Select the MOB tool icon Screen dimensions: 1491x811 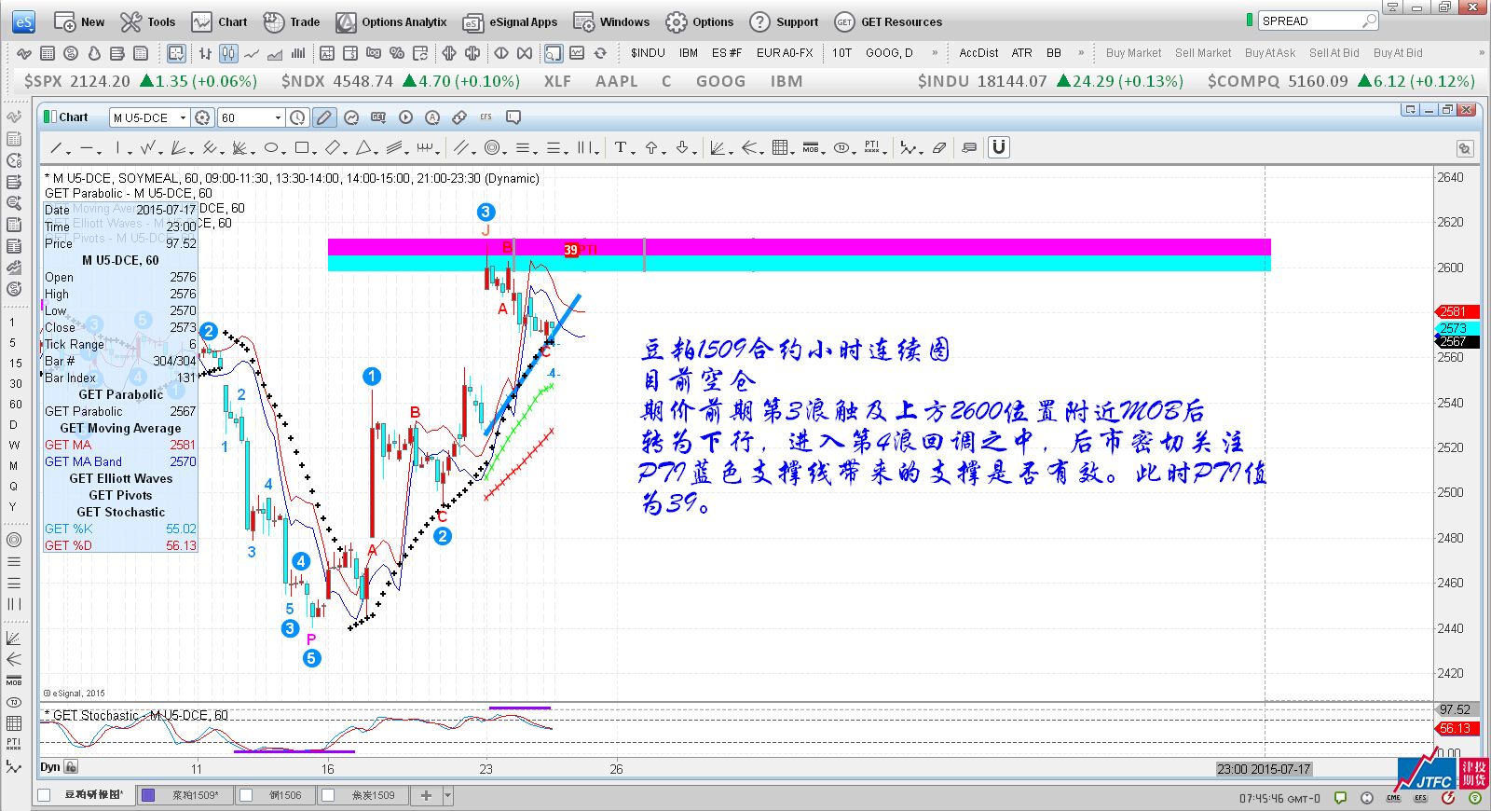(813, 148)
